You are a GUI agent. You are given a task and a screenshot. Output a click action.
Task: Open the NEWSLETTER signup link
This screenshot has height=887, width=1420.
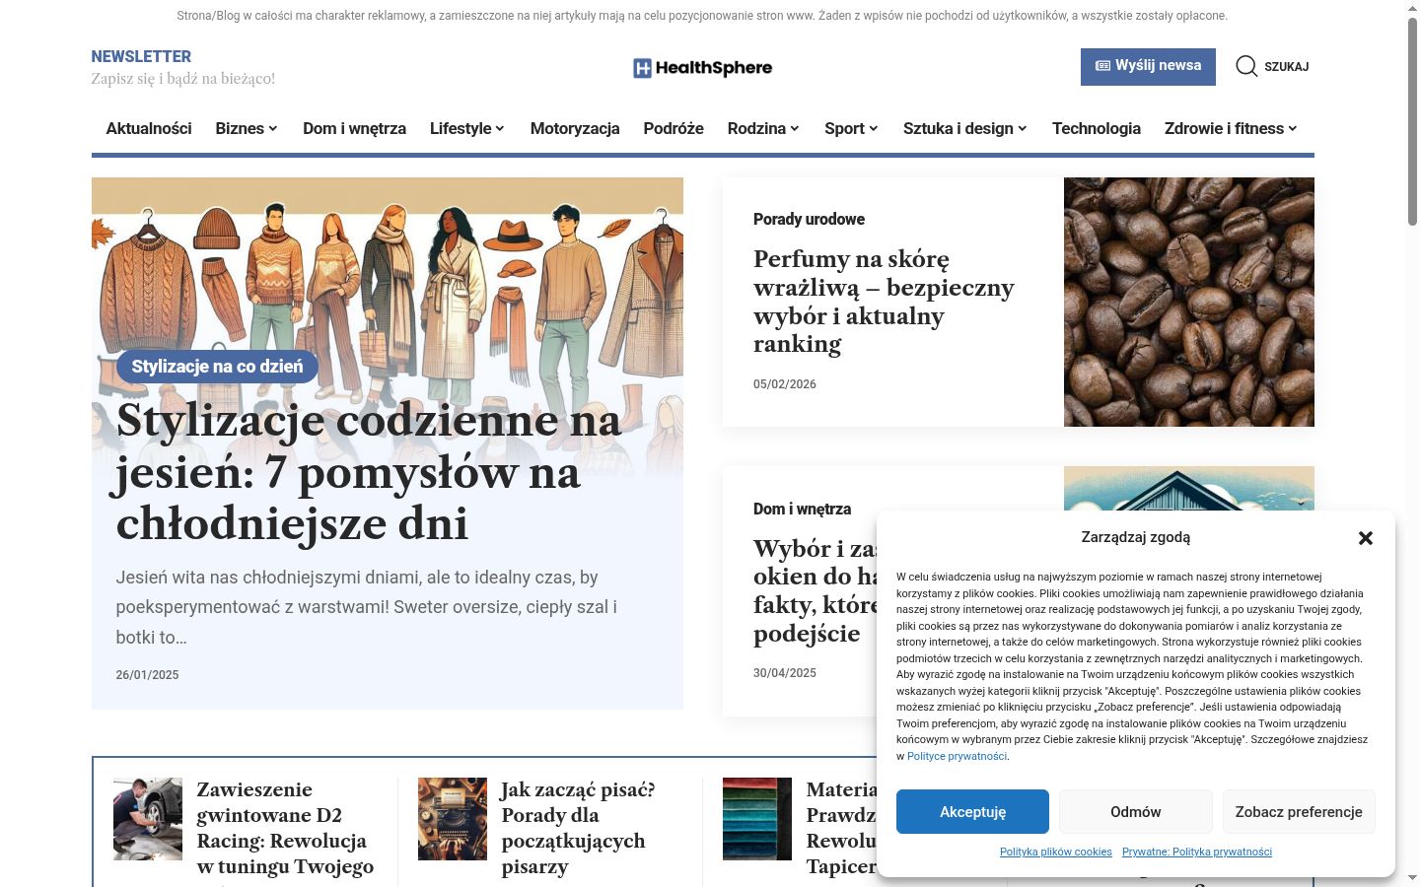click(x=141, y=57)
